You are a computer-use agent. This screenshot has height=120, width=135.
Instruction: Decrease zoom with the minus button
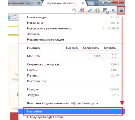click(90, 56)
